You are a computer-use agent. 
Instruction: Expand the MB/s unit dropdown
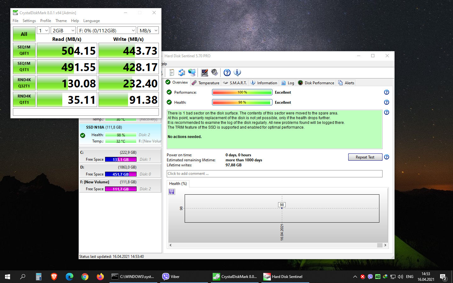[148, 31]
